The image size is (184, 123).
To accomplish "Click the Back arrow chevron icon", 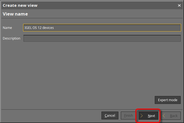I will tap(164, 116).
